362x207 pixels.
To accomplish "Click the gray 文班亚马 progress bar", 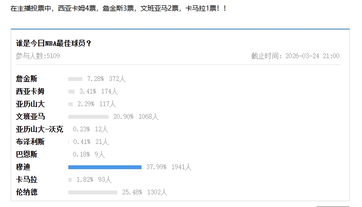I will (88, 116).
